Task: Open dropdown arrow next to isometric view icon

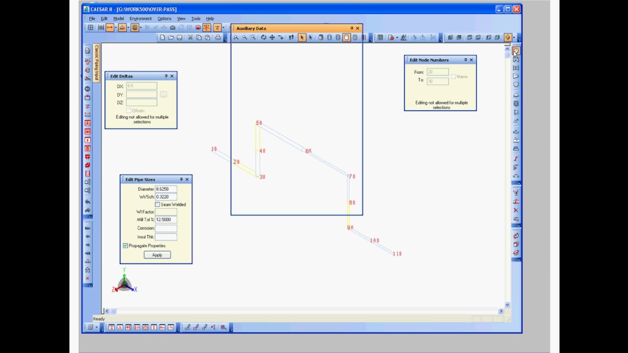Action: point(514,38)
